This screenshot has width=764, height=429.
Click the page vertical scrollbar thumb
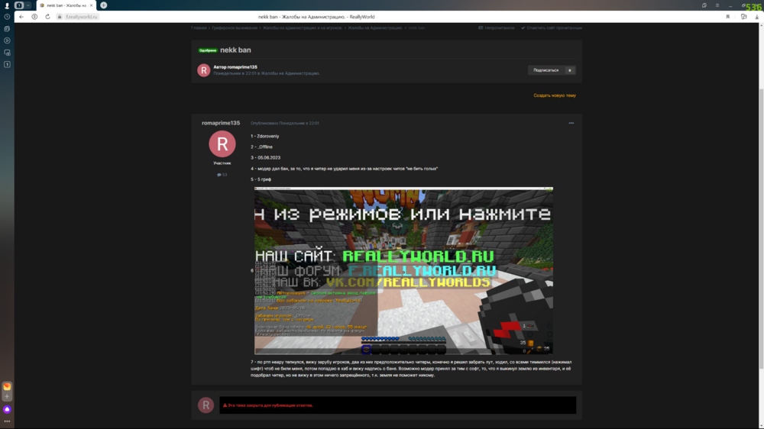761,229
